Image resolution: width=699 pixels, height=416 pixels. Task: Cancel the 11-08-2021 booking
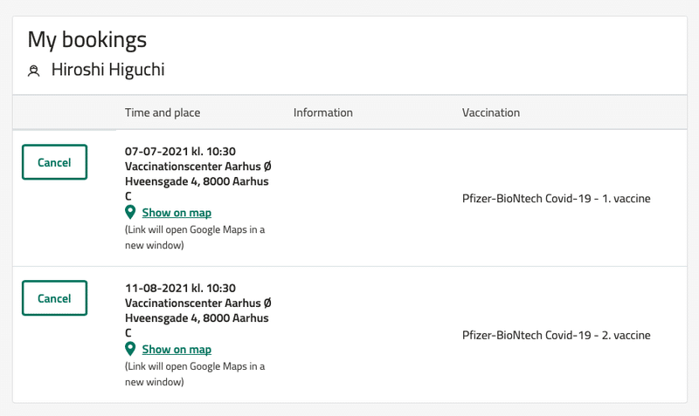54,298
